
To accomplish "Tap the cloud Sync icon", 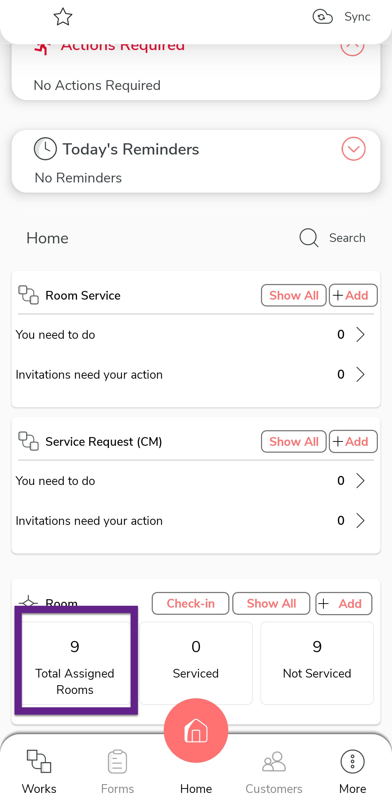I will pos(322,17).
